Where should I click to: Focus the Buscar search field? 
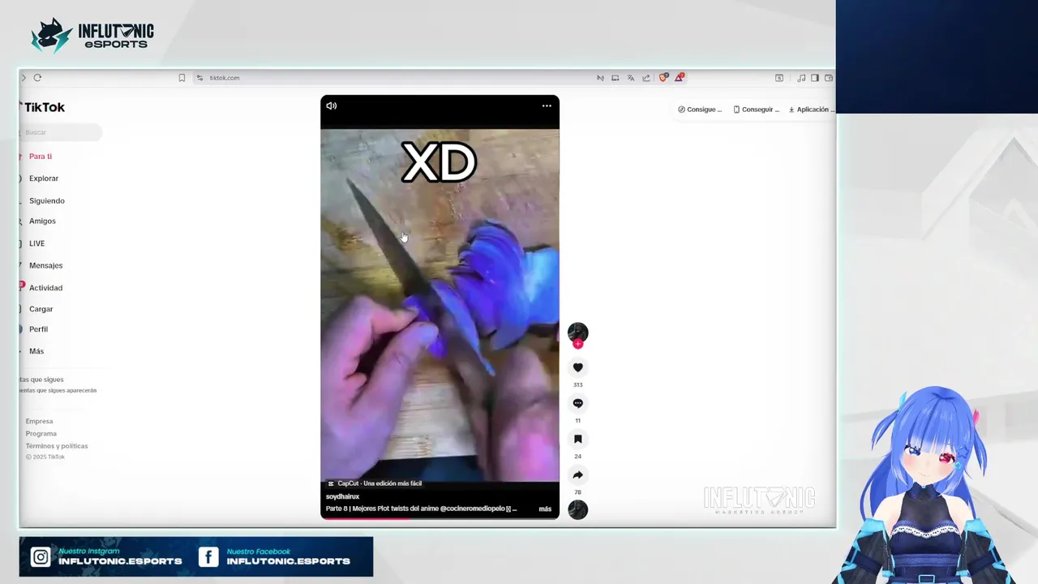click(x=61, y=132)
